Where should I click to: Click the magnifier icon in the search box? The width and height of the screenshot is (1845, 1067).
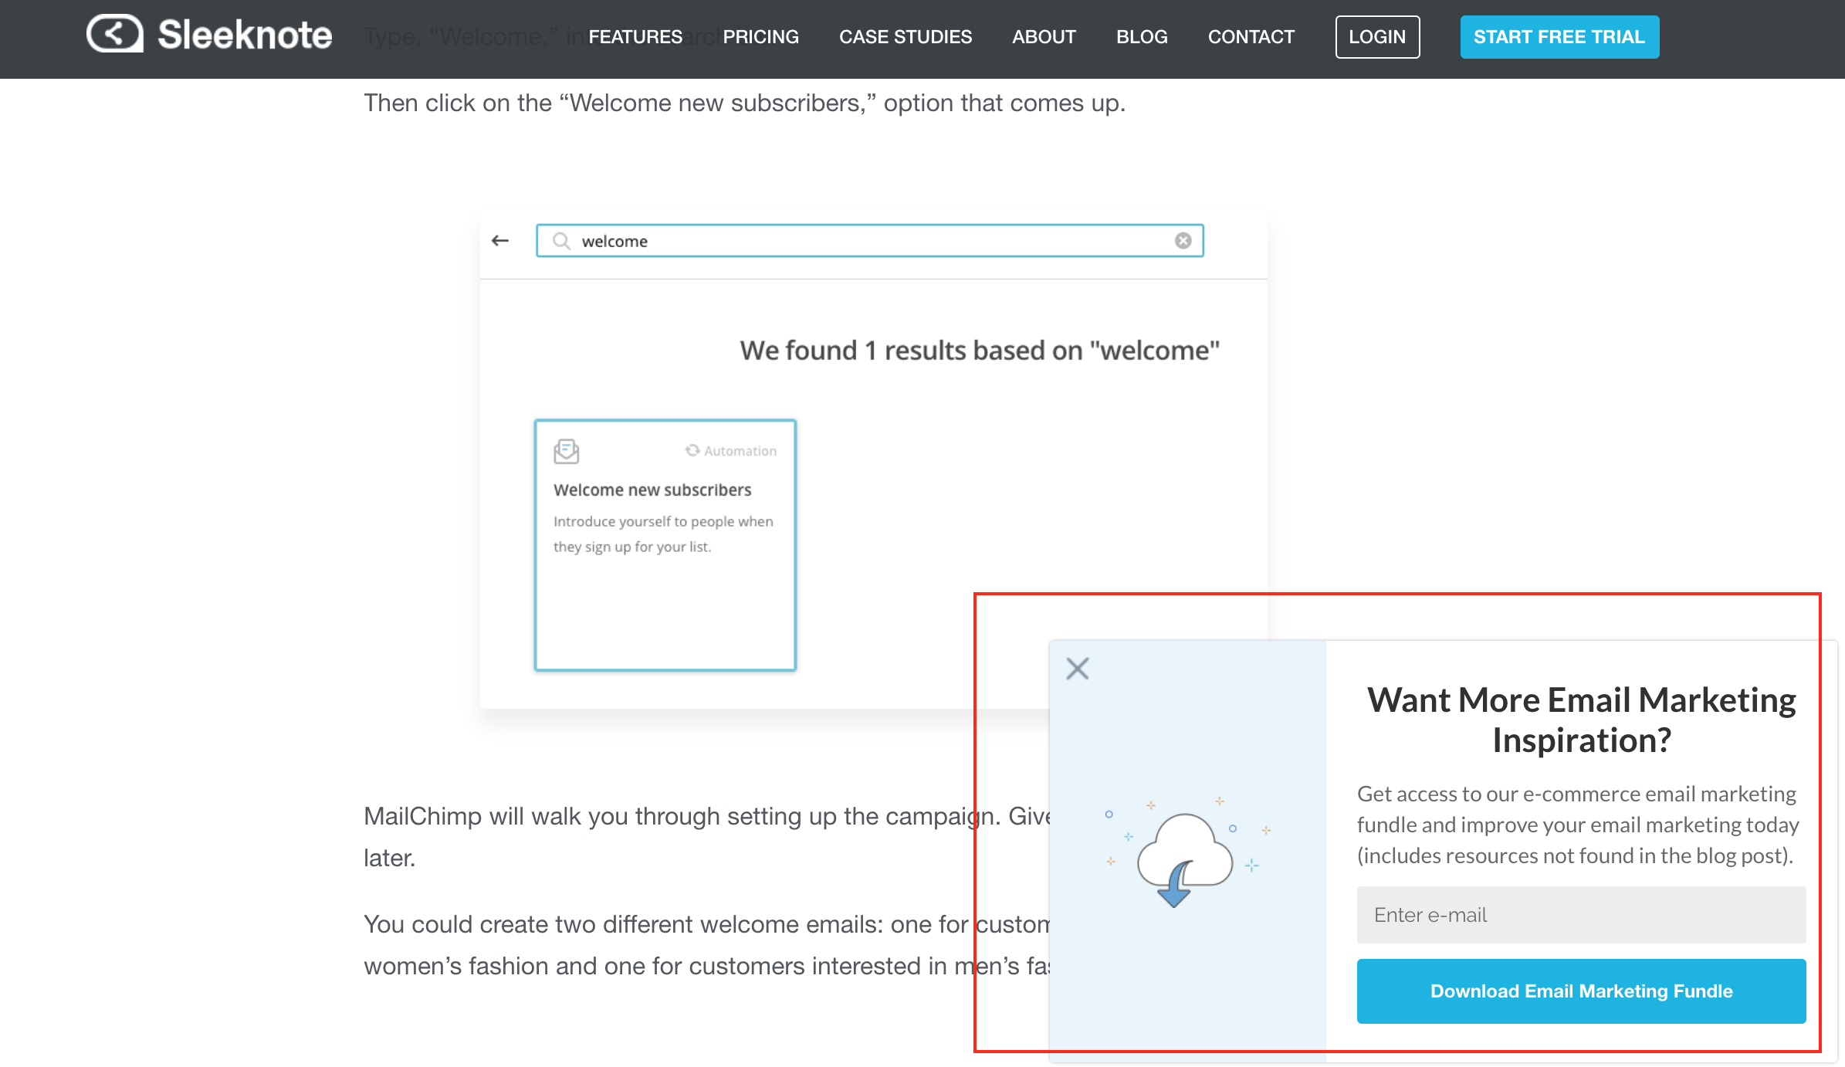561,241
